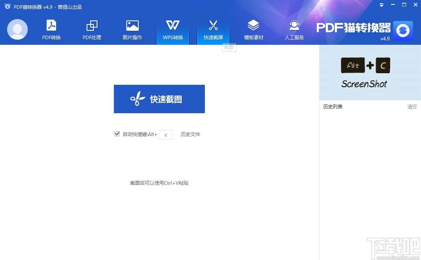Click the blue refresh logo icon
The height and width of the screenshot is (260, 421).
point(403,31)
